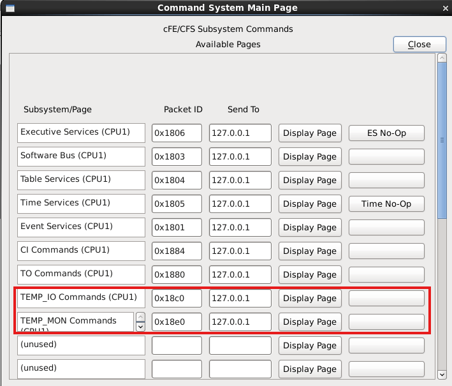Open Display Page for TEMP_MON Commands
The width and height of the screenshot is (452, 386).
[x=309, y=322]
